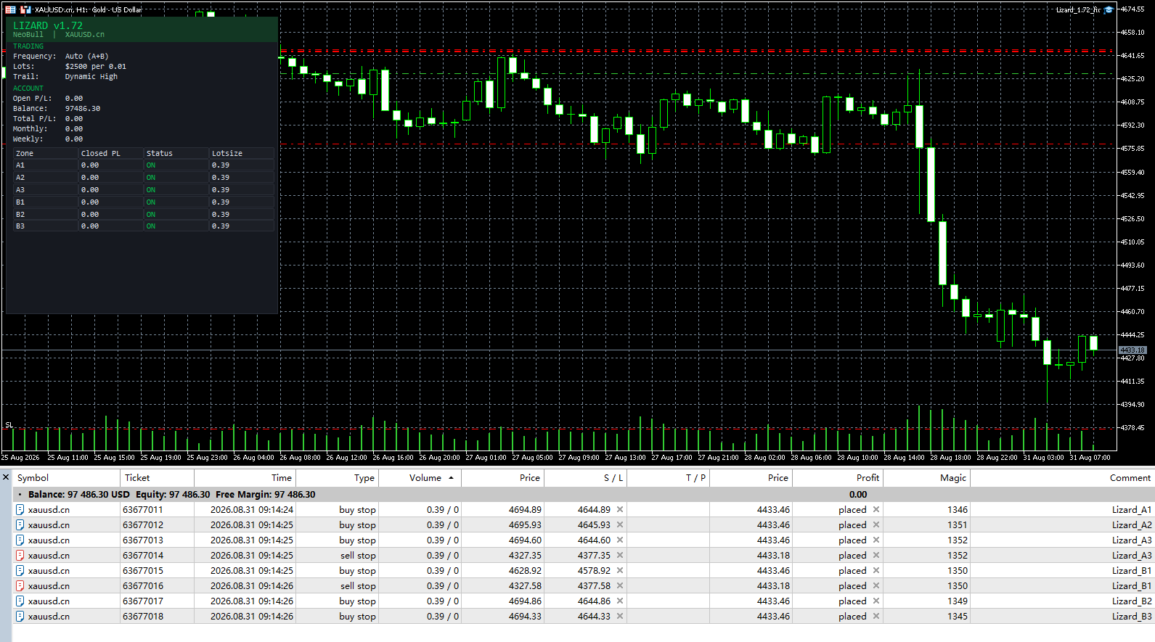Image resolution: width=1155 pixels, height=642 pixels.
Task: Open the one-click trading panel icon
Action: tap(10, 9)
